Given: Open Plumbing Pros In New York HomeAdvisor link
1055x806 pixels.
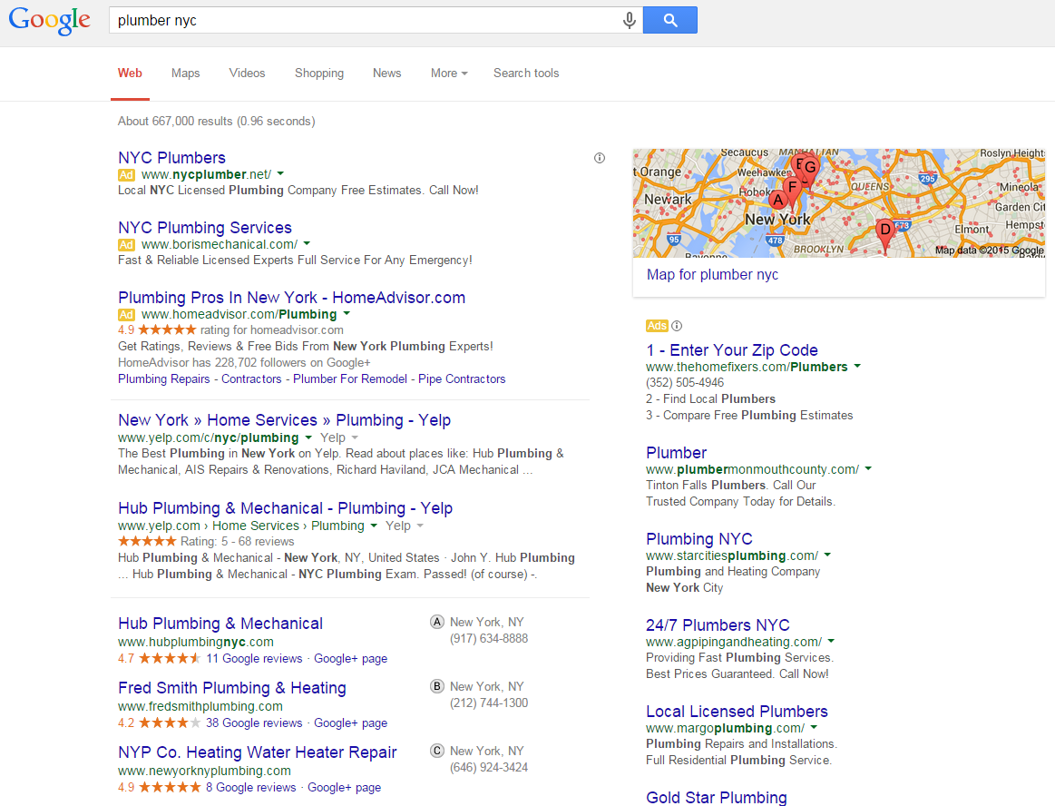Looking at the screenshot, I should click(291, 298).
